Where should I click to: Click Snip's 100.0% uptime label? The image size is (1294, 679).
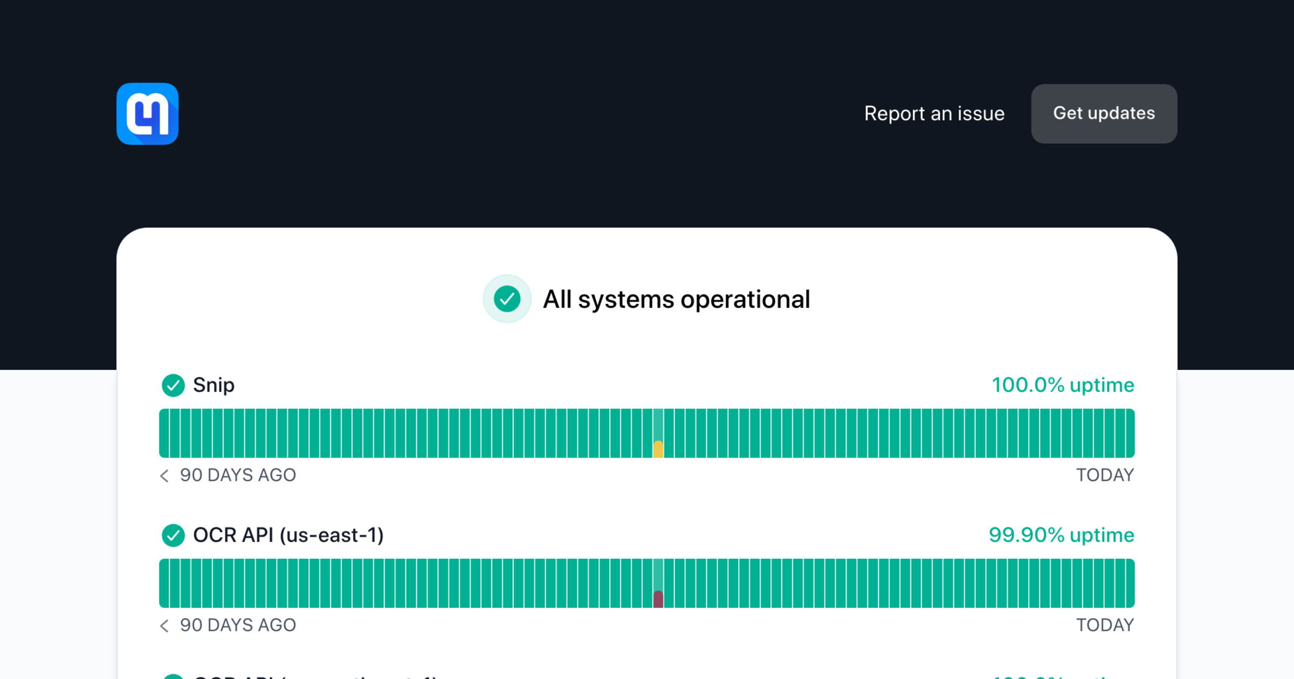[x=1063, y=385]
